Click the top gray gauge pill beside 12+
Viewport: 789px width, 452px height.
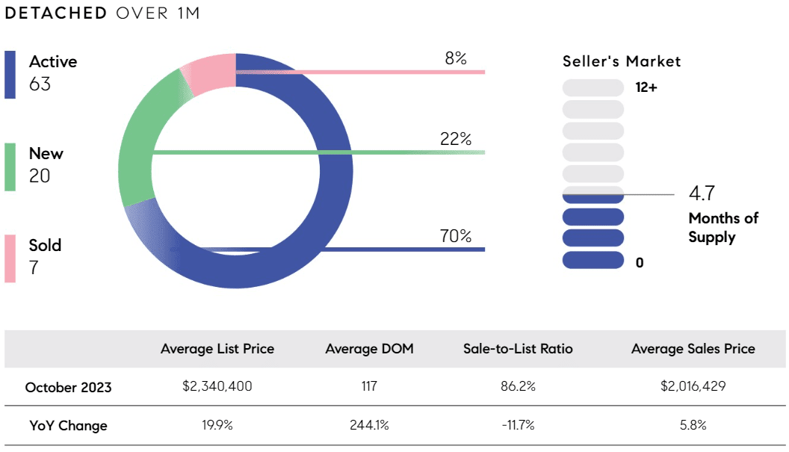tap(593, 87)
